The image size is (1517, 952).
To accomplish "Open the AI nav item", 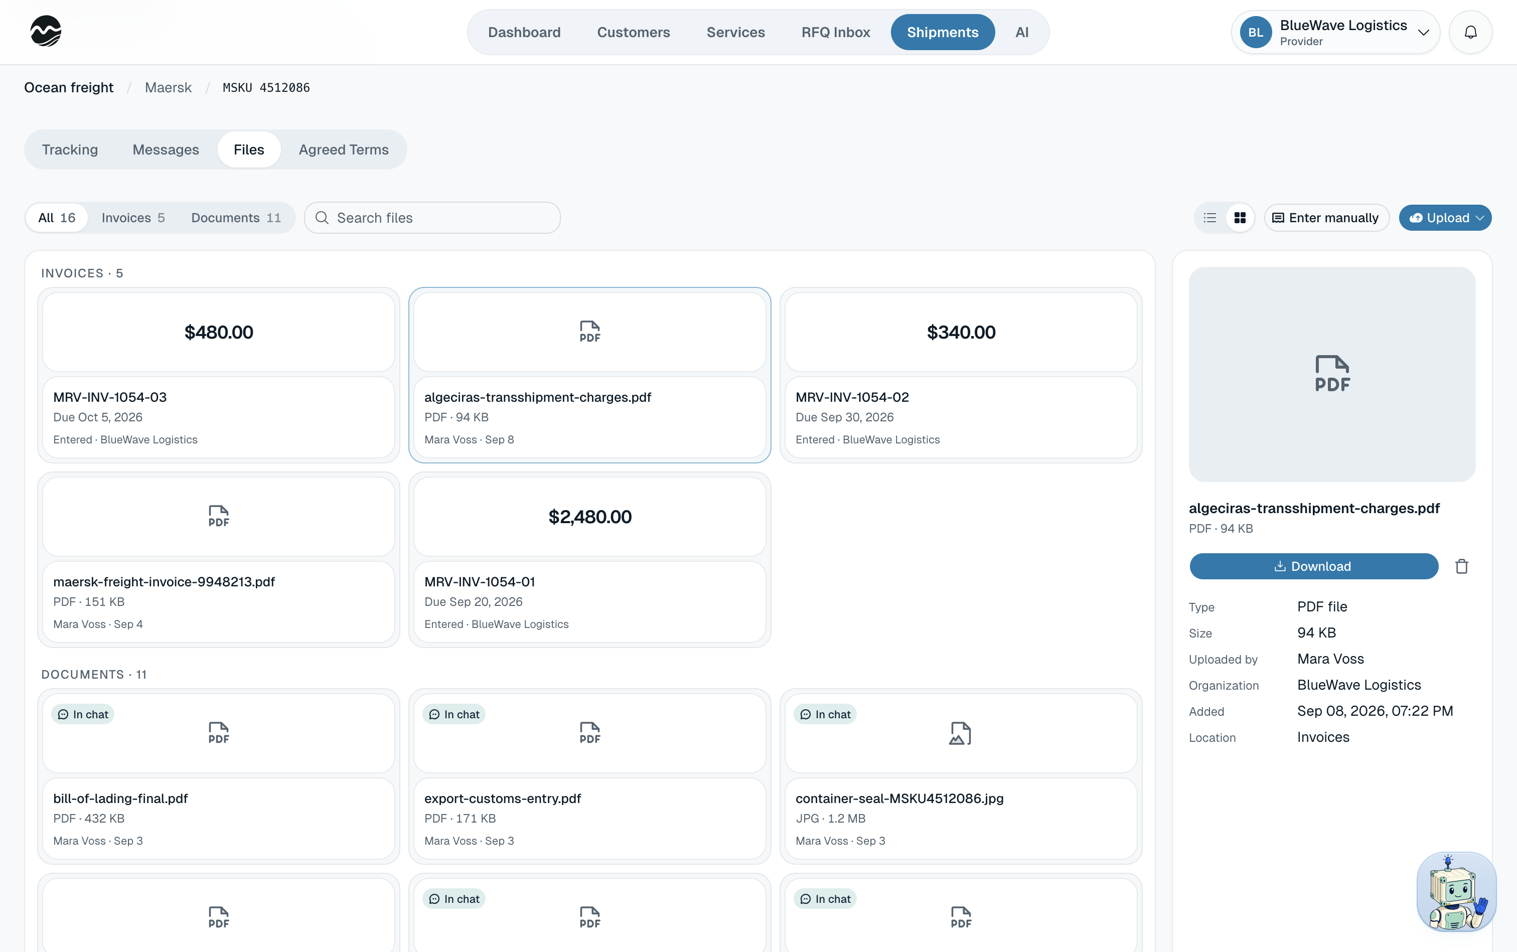I will 1022,32.
